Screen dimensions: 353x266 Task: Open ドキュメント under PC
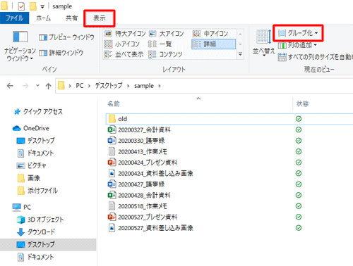pos(35,257)
